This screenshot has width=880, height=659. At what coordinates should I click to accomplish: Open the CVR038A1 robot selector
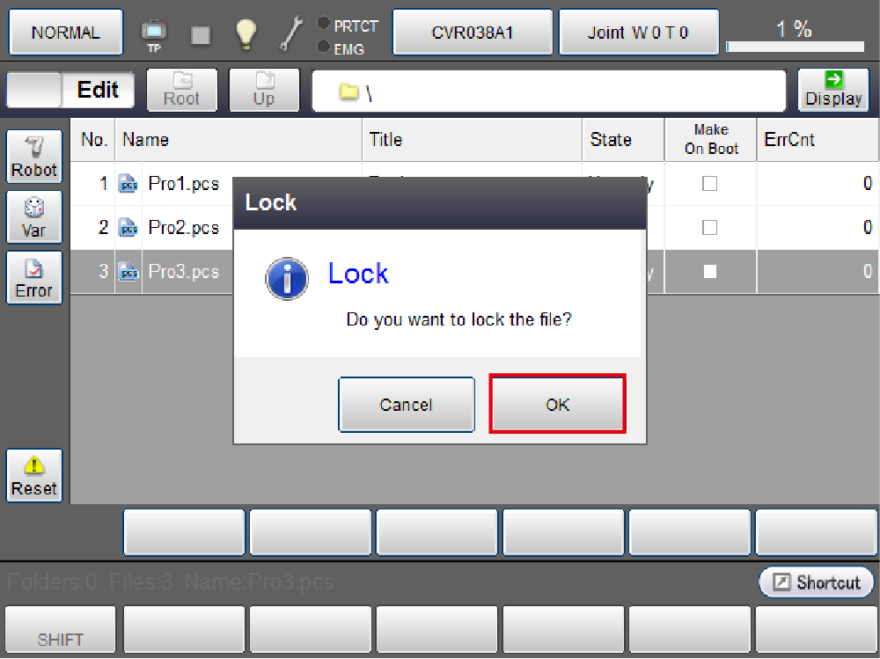point(472,33)
